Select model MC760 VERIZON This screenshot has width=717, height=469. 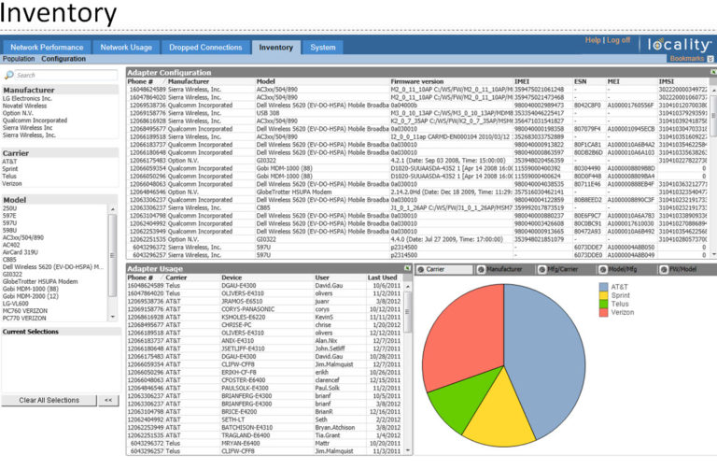(25, 311)
